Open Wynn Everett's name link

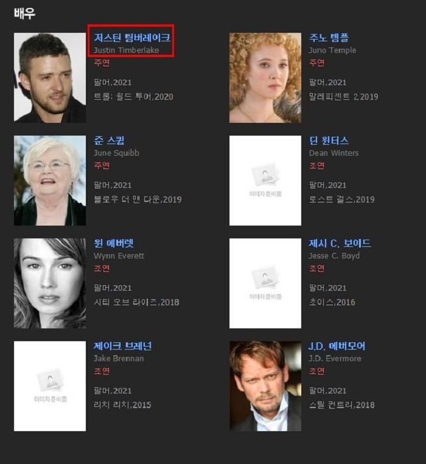click(x=114, y=243)
